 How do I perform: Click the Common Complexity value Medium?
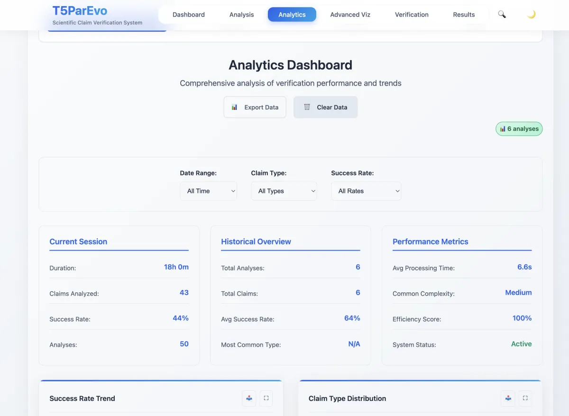(x=518, y=293)
